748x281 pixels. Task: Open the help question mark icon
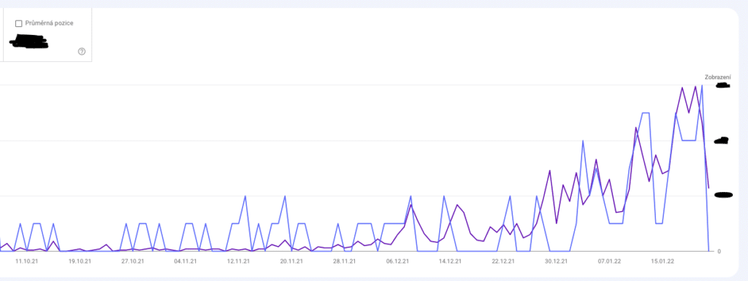point(82,51)
